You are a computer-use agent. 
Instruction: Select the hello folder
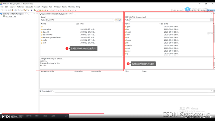click(x=44, y=40)
